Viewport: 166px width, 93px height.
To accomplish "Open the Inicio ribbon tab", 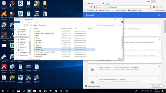I will (x=23, y=22).
